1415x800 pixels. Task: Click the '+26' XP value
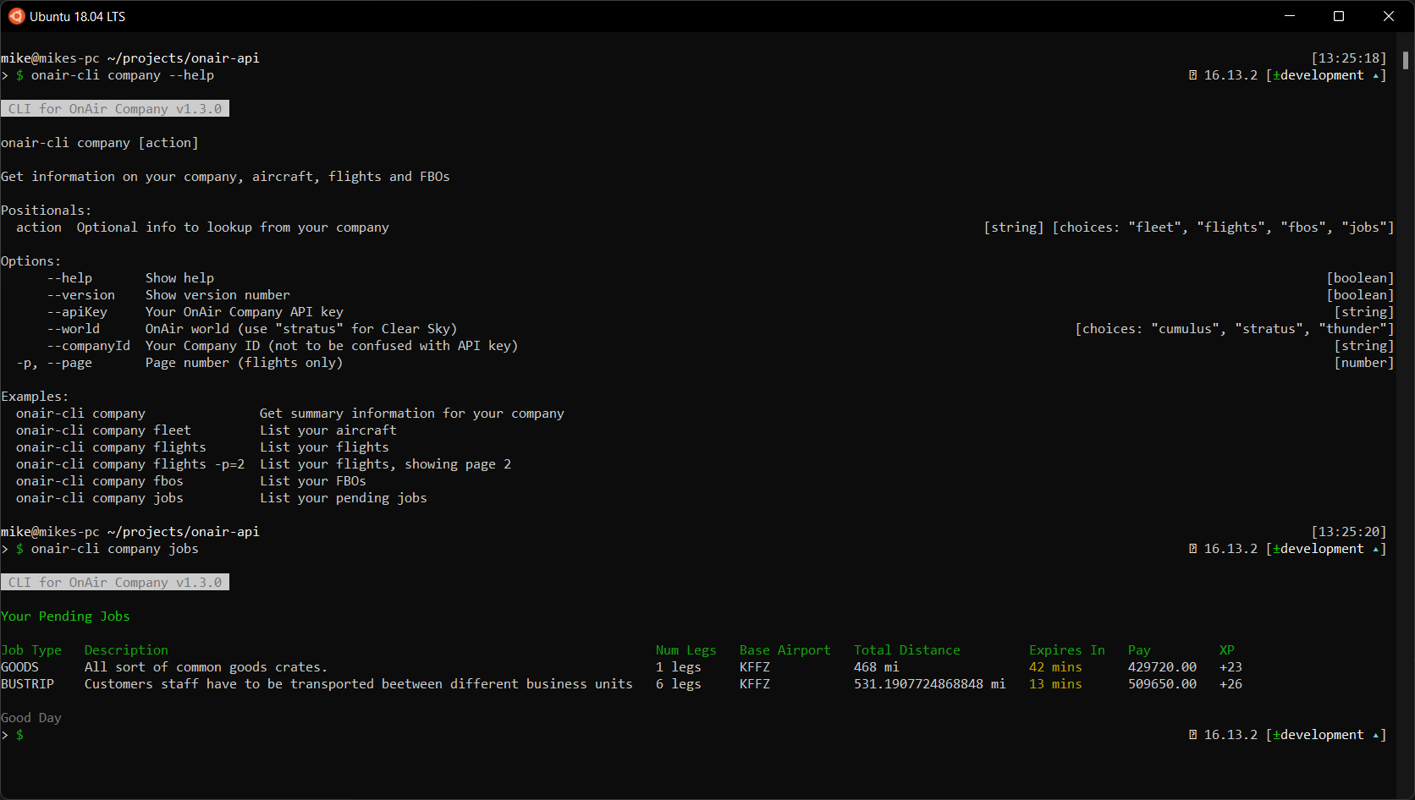click(1231, 684)
